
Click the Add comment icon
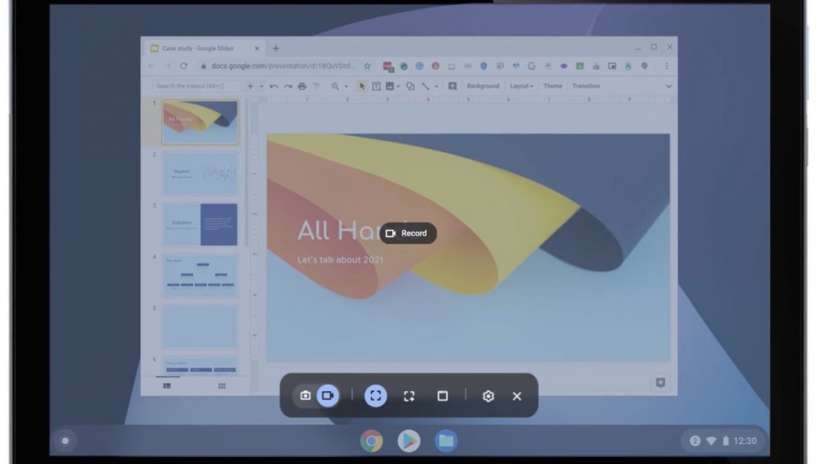tap(452, 86)
